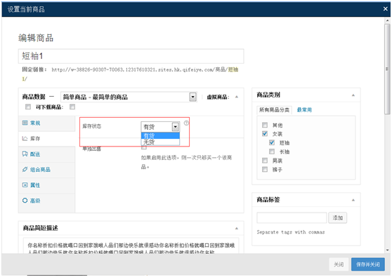
Task: Click the short description text area
Action: tap(131, 246)
